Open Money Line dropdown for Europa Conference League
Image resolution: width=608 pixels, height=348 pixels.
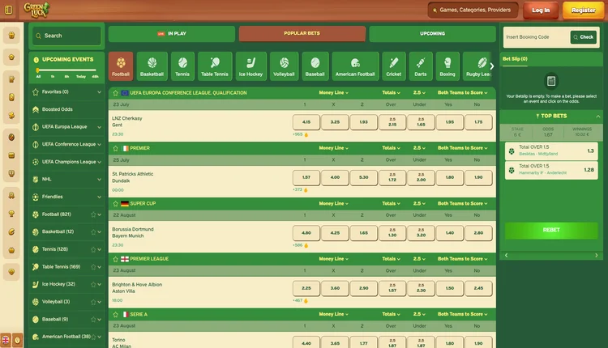333,92
